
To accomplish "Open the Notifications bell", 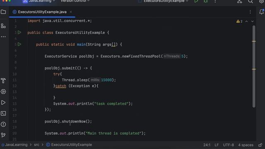I will pyautogui.click(x=261, y=12).
